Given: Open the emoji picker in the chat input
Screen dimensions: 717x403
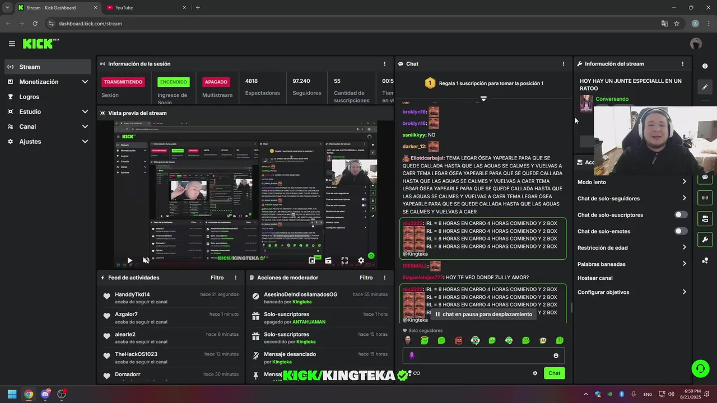Looking at the screenshot, I should (x=556, y=355).
